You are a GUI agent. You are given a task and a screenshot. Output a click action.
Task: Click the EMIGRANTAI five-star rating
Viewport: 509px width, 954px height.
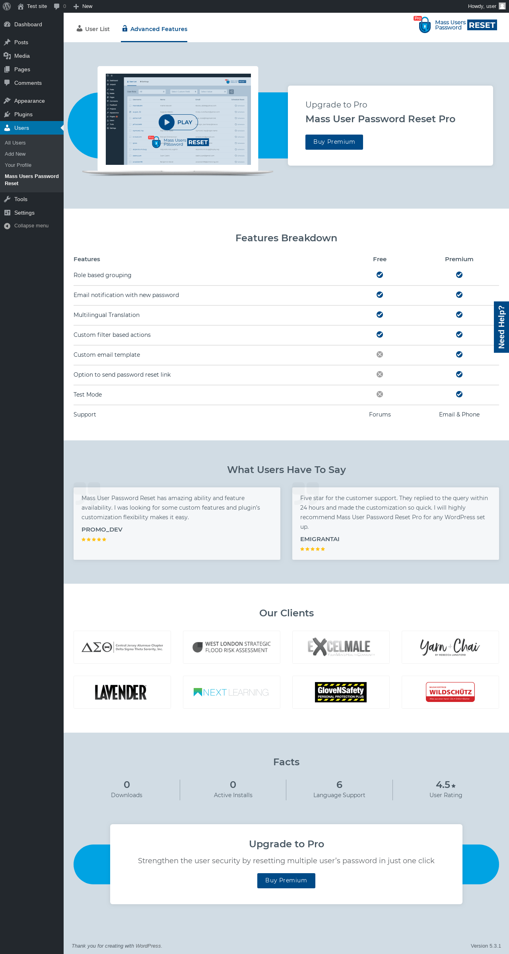[313, 549]
